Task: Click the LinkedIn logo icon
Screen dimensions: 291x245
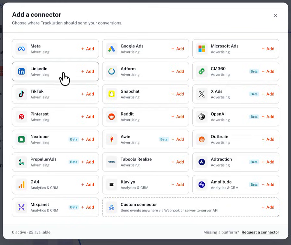Action: (21, 72)
